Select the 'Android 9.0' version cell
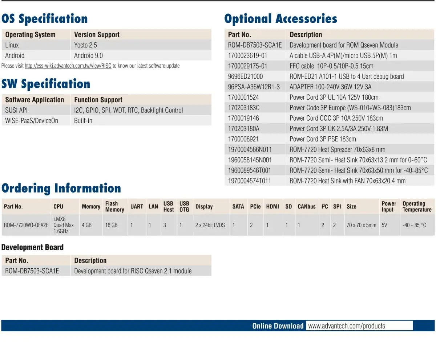Image resolution: width=436 pixels, height=343 pixels. point(88,55)
